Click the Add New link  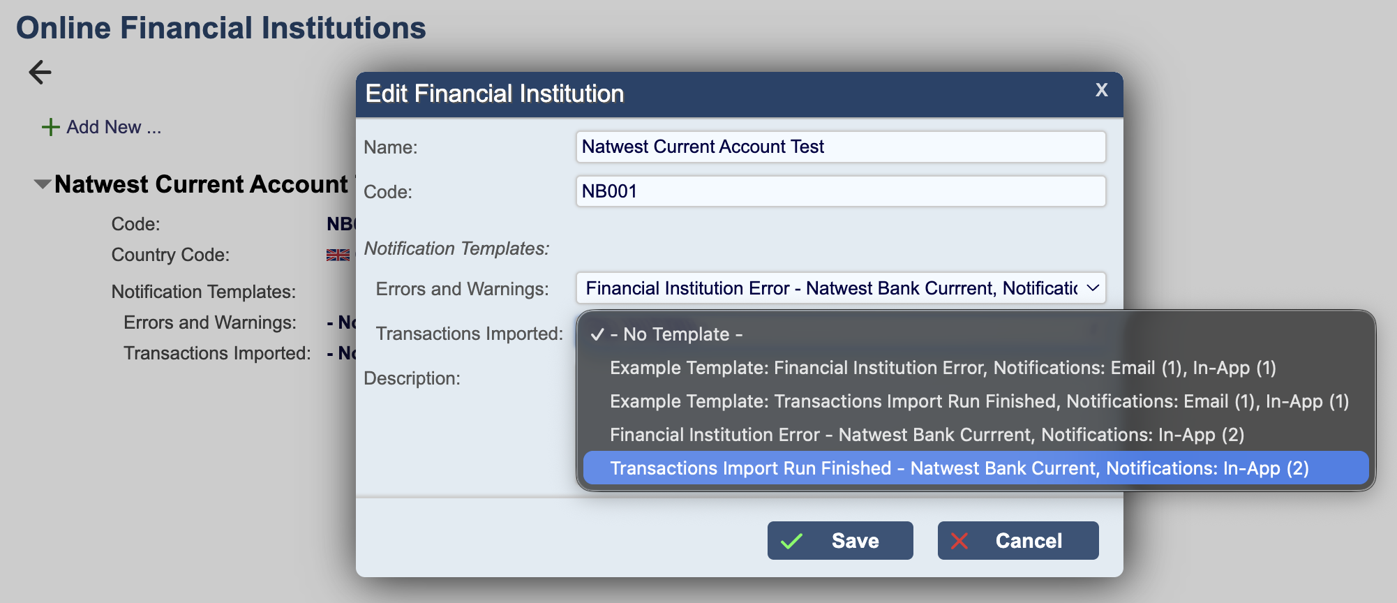[x=113, y=127]
